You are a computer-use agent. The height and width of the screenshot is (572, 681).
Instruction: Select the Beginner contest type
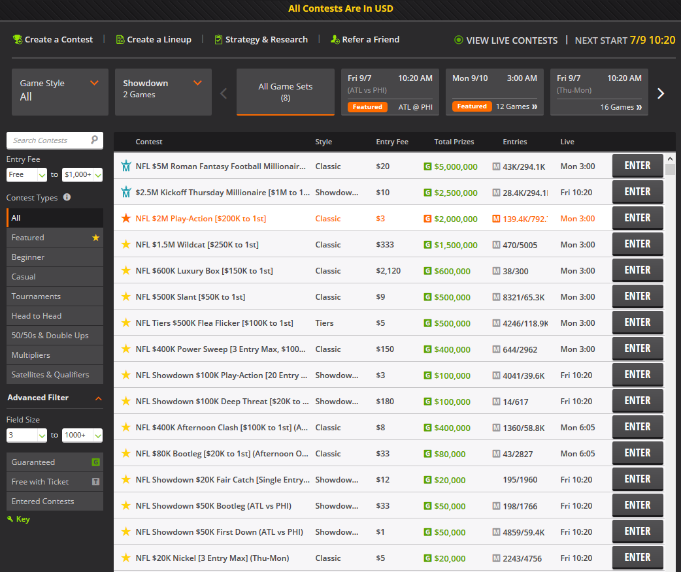click(x=55, y=257)
